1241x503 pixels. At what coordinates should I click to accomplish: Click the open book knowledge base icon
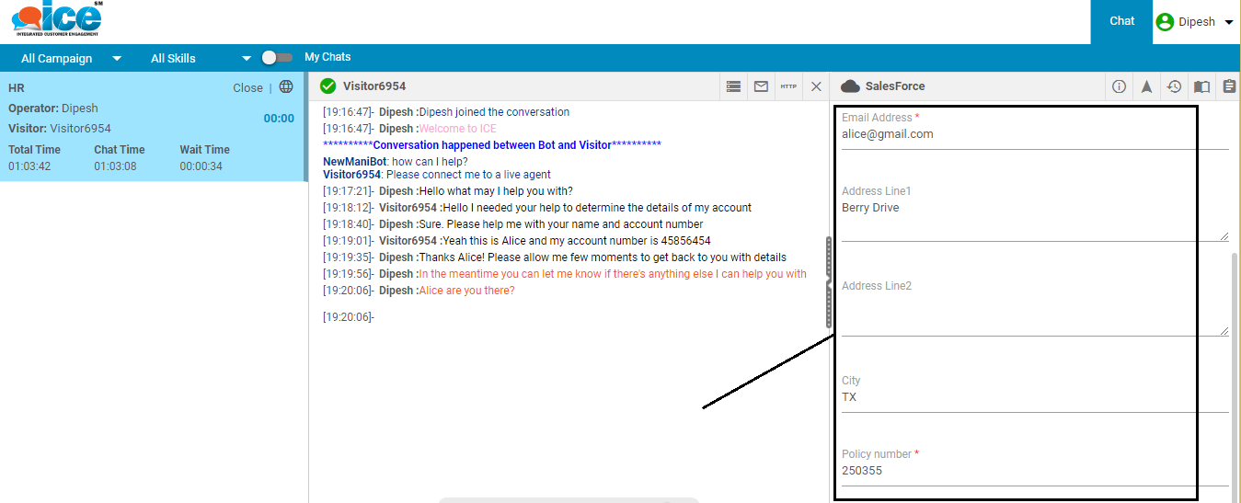coord(1201,86)
